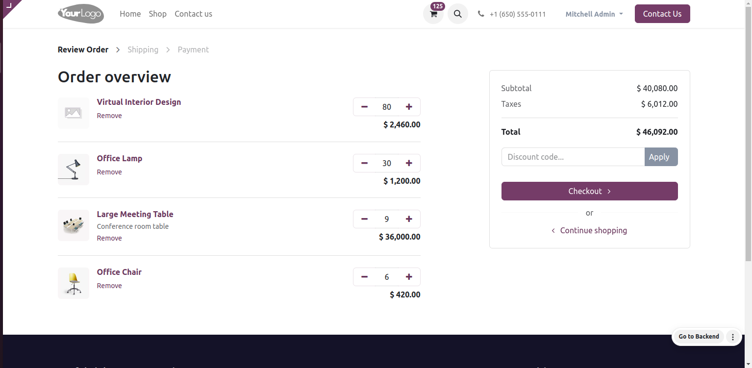This screenshot has height=368, width=752.
Task: Expand the Mitchell Admin user dropdown
Action: point(594,14)
